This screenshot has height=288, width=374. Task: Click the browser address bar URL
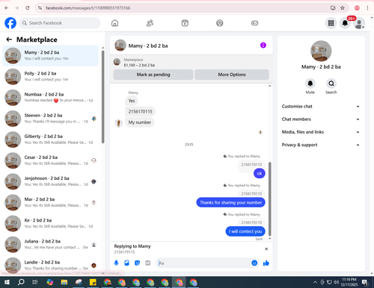tap(88, 8)
